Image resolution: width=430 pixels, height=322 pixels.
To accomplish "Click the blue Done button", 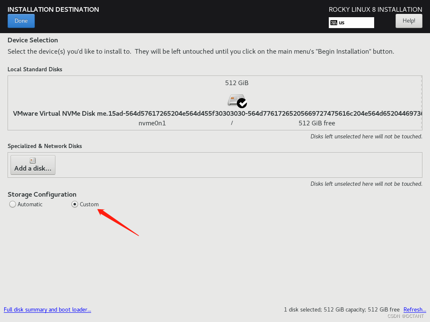I will coord(21,21).
